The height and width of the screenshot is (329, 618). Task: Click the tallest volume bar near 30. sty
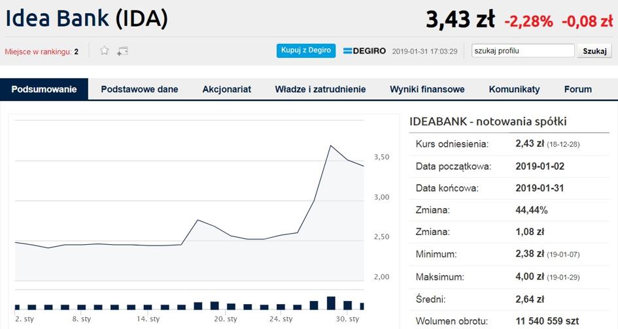coord(331,303)
